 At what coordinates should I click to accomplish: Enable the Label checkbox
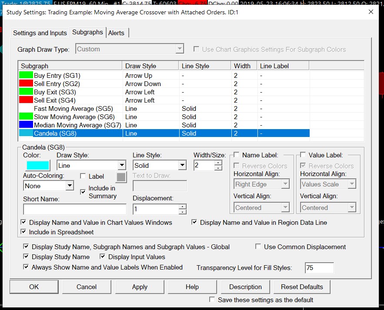pos(83,176)
